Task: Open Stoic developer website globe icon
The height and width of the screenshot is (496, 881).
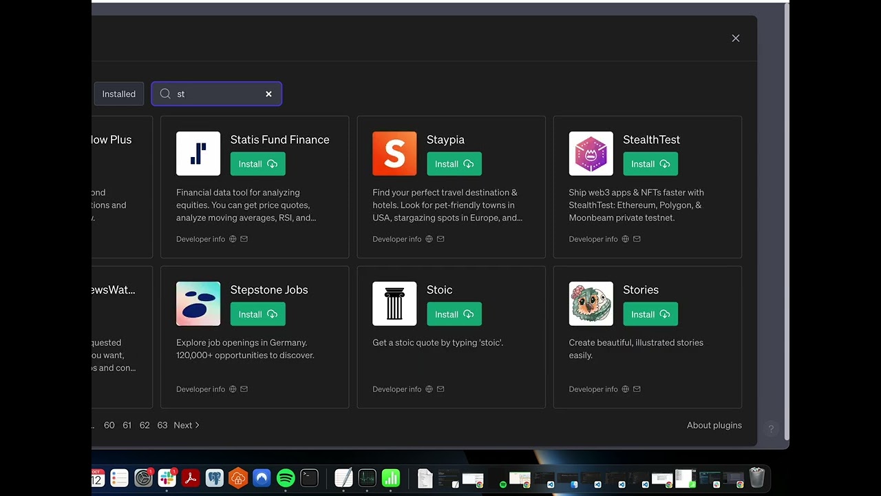Action: tap(429, 389)
